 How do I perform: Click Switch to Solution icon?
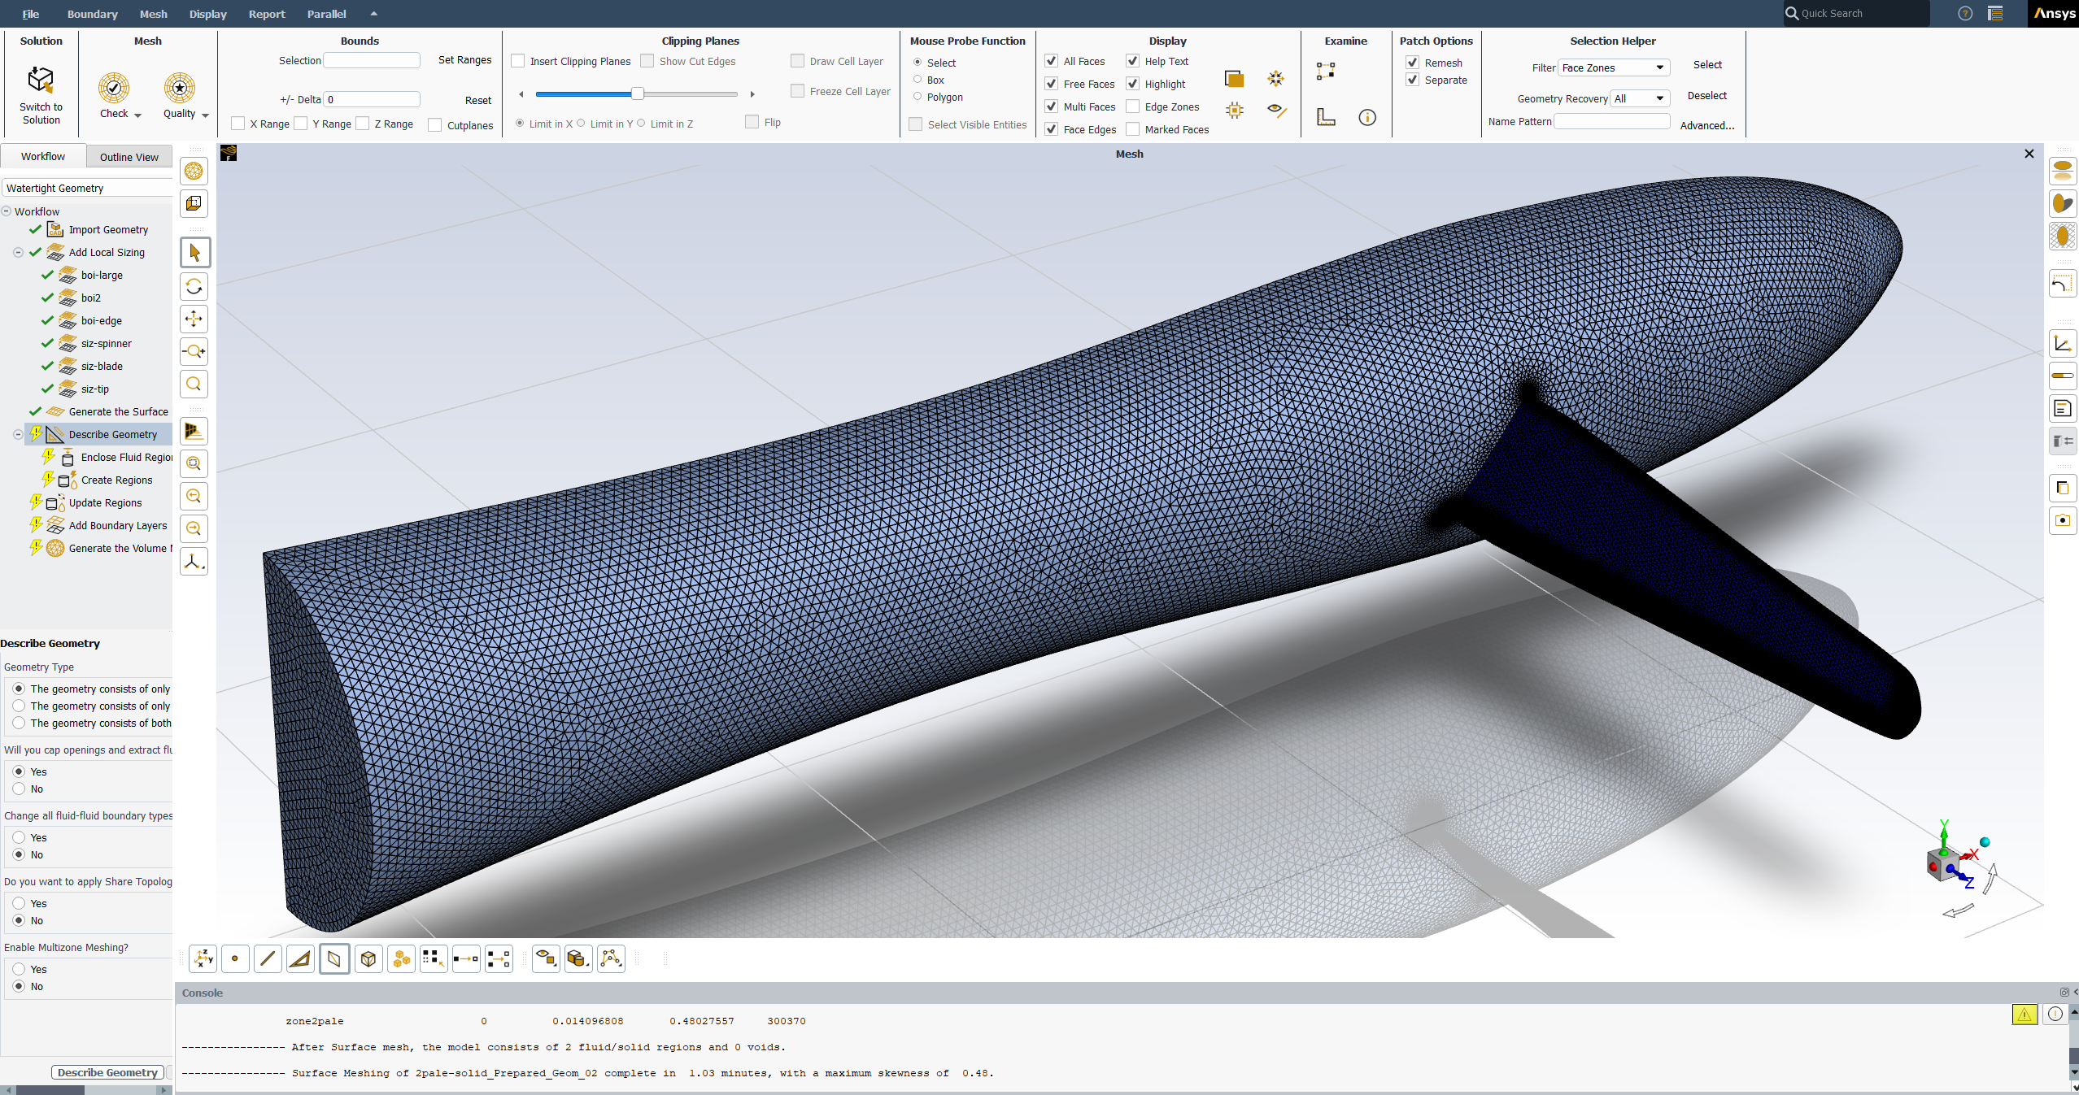click(41, 80)
